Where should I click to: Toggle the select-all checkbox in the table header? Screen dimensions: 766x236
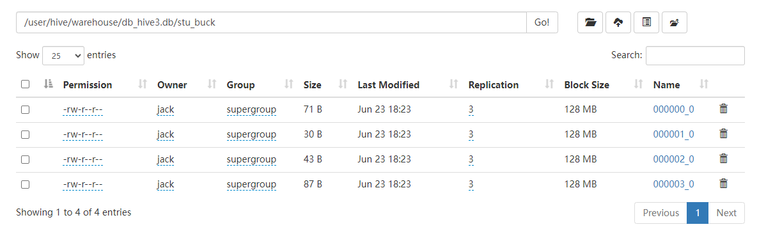(26, 84)
